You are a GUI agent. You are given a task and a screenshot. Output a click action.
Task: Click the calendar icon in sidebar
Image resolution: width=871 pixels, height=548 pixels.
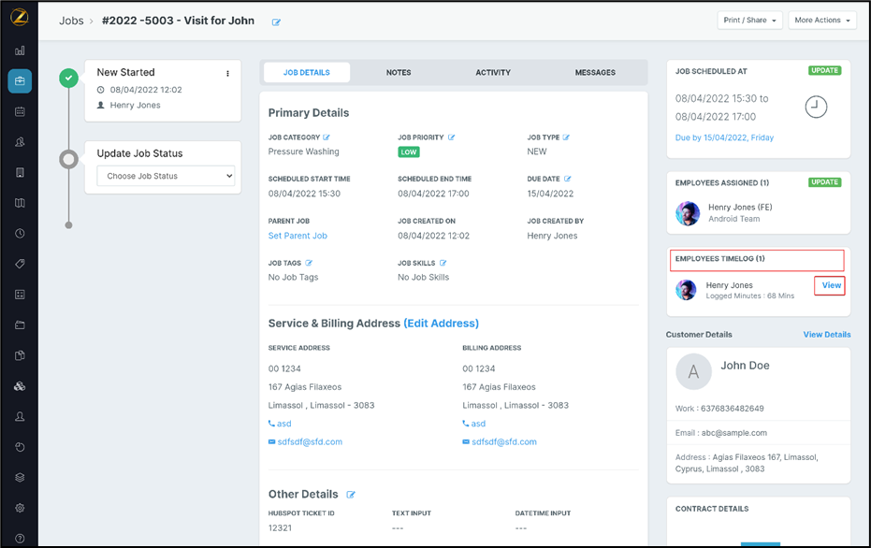20,111
